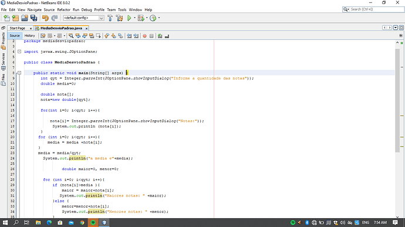Run the project with green play icon

pos(129,18)
